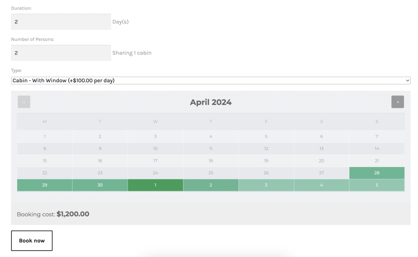Screen dimensions: 418x257
Task: Click the April 2024 month heading
Action: click(211, 102)
